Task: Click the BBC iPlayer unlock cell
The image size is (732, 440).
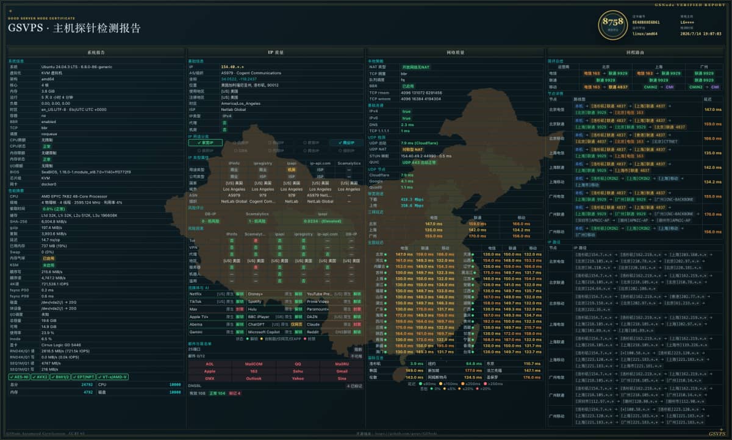Action: coord(275,317)
